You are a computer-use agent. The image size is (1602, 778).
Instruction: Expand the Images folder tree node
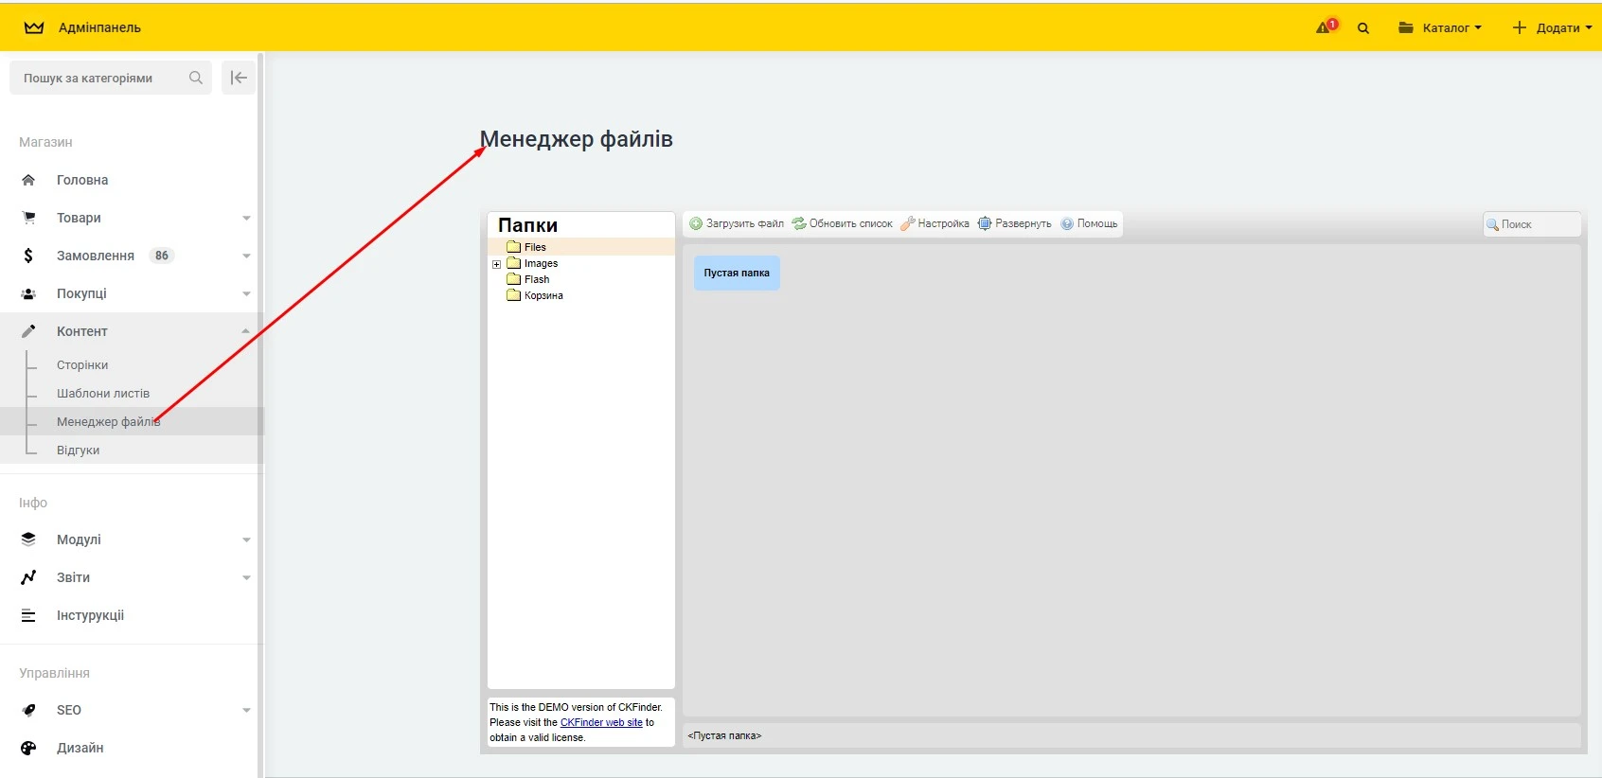tap(496, 264)
